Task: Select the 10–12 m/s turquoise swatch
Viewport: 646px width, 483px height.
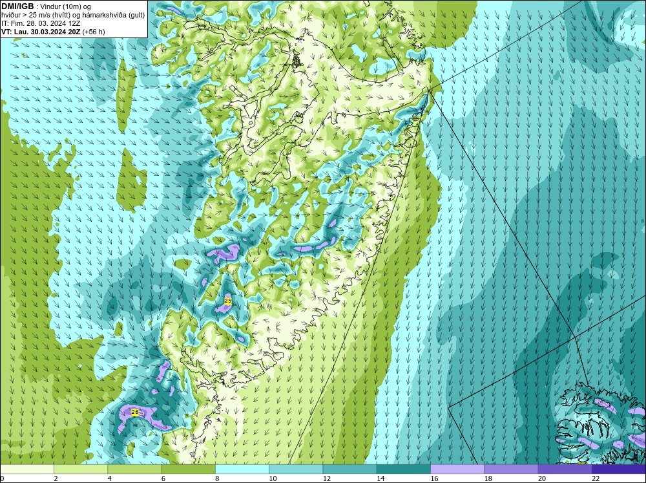Action: [x=296, y=469]
